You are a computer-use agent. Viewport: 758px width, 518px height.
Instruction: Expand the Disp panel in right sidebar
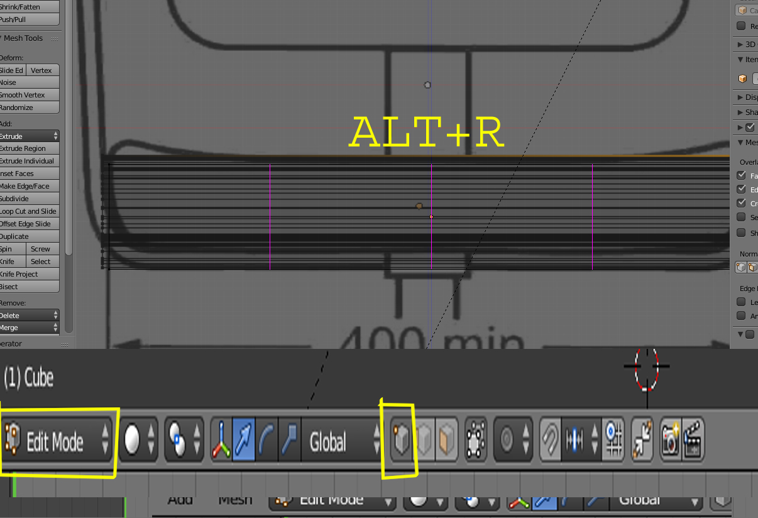point(747,97)
